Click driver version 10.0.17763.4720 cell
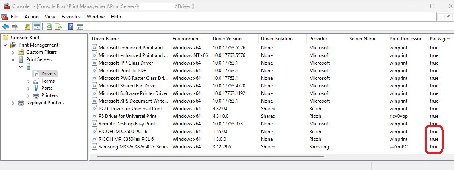The image size is (454, 170). (229, 86)
